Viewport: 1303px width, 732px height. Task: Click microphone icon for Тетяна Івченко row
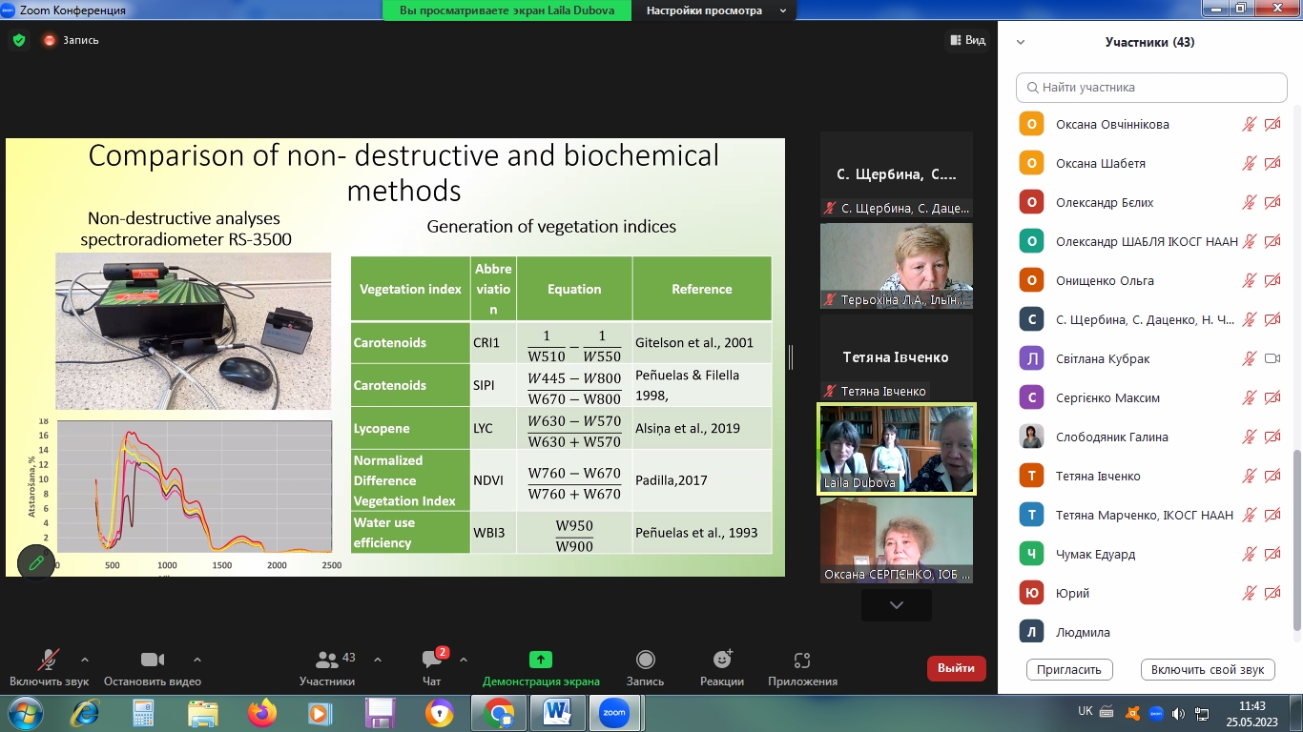pyautogui.click(x=1249, y=476)
